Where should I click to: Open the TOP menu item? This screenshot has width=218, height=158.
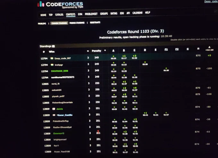[51, 15]
